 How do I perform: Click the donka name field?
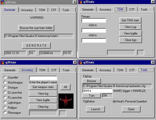[97, 91]
